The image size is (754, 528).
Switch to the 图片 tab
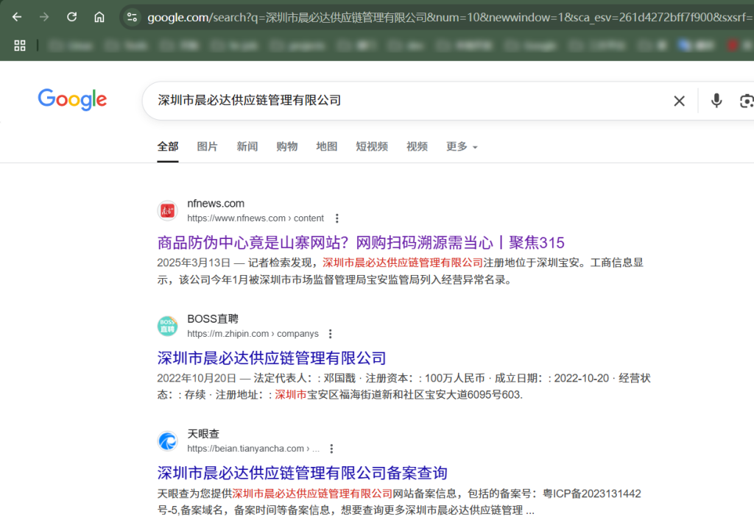coord(207,146)
